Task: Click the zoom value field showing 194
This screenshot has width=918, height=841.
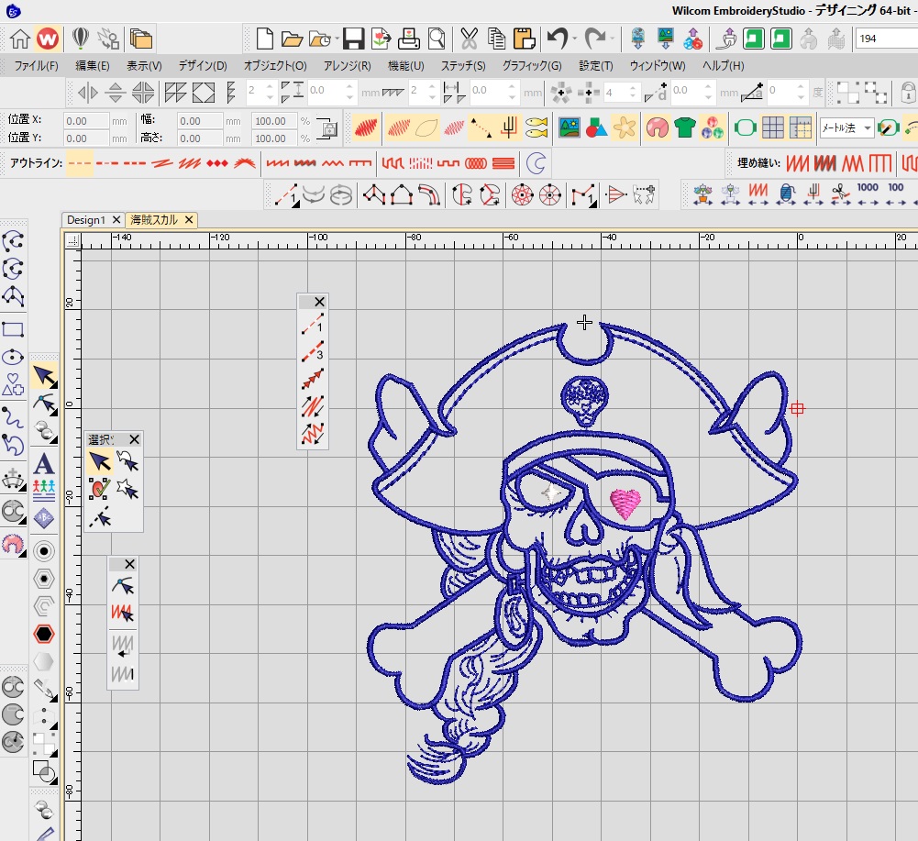Action: coord(885,39)
